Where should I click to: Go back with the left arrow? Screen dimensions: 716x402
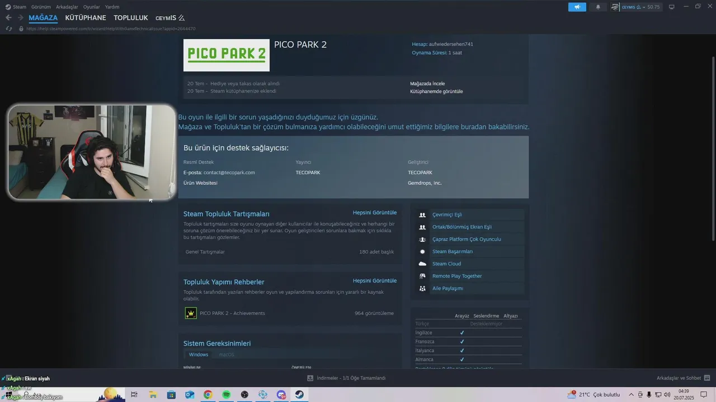8,18
